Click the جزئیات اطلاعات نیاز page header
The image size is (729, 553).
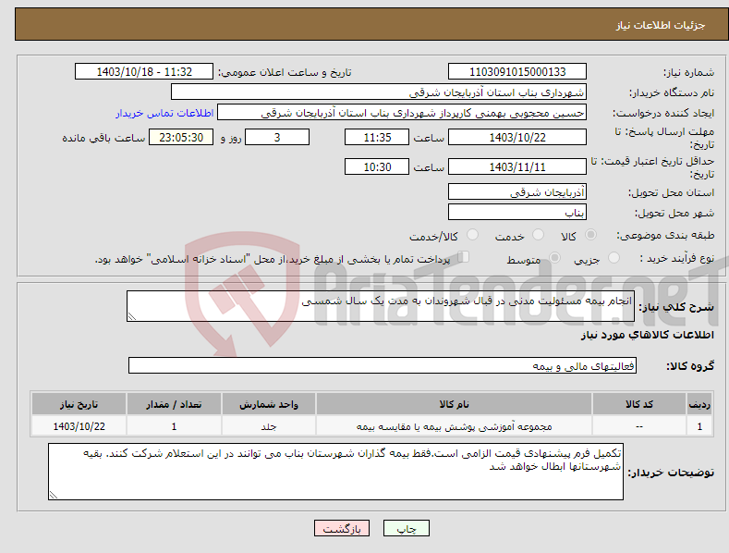tap(661, 25)
